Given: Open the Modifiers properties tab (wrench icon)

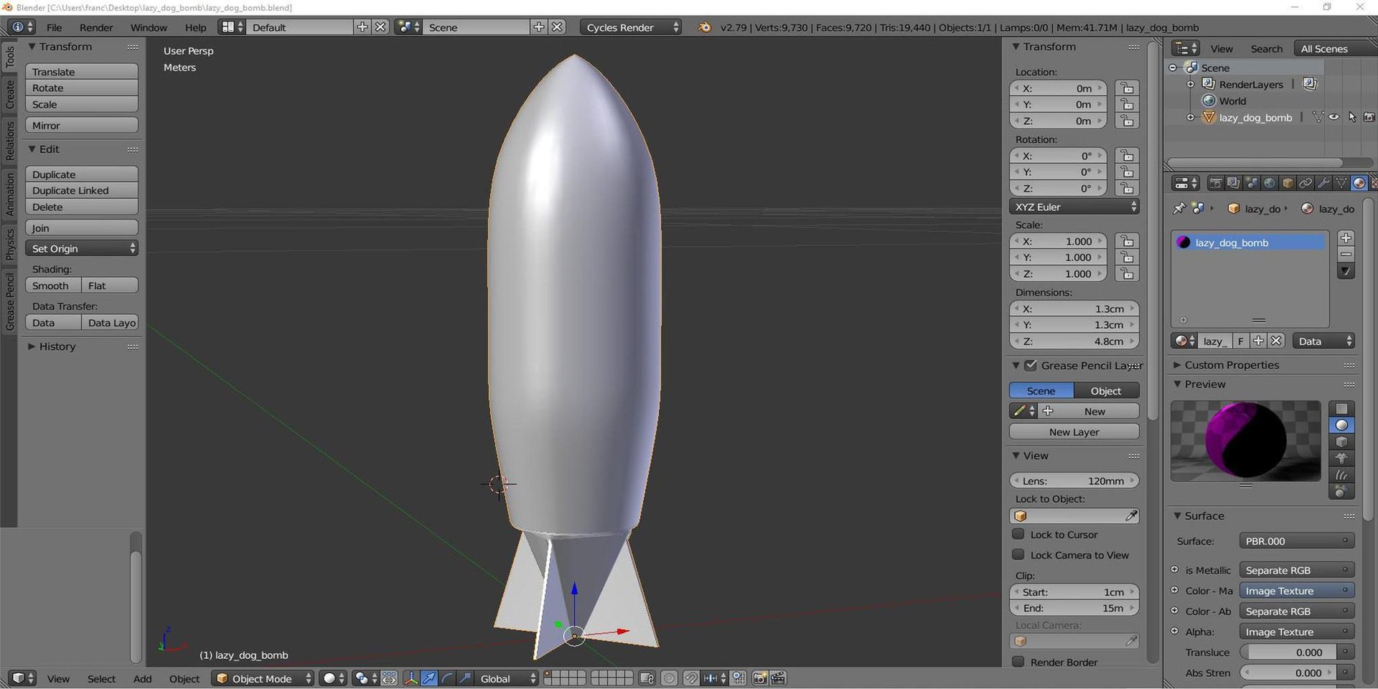Looking at the screenshot, I should pos(1323,183).
